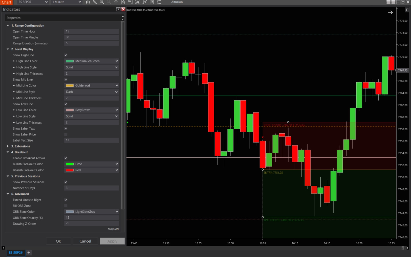
Task: Click the Lime Bullish Breakout color swatch
Action: click(x=70, y=164)
